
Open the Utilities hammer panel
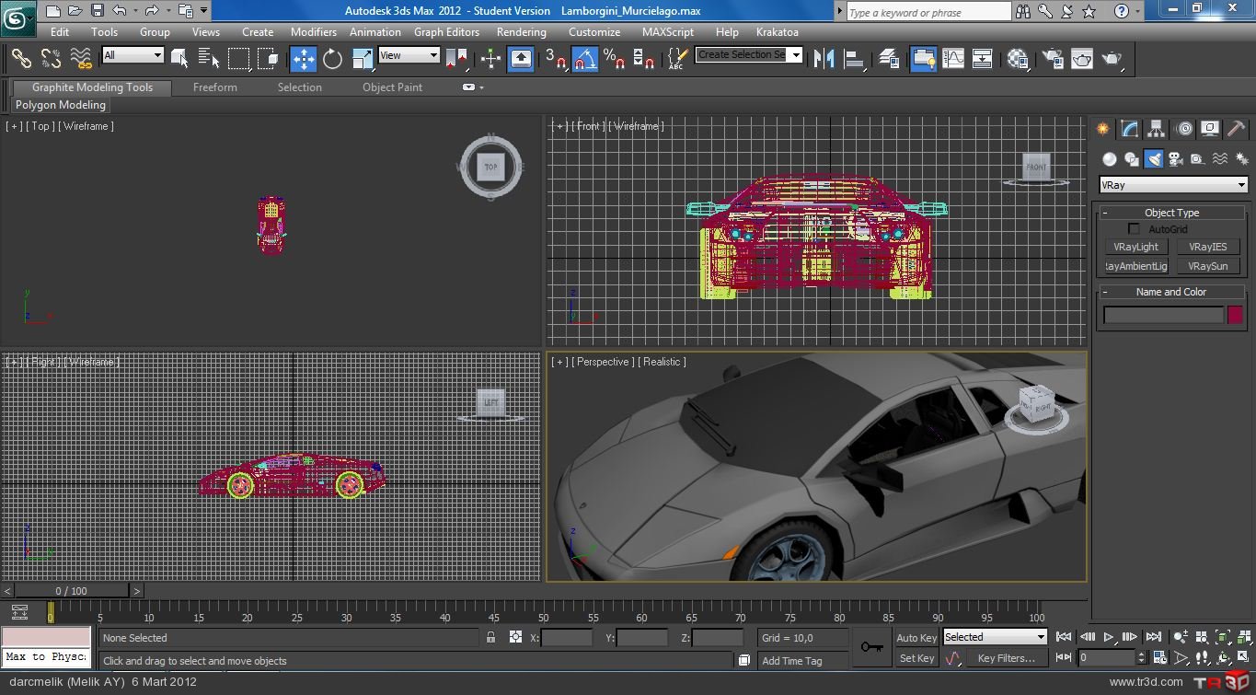[1236, 129]
